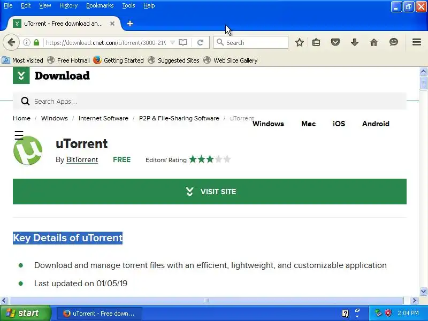This screenshot has width=428, height=321.
Task: Open Web Slice Gallery bookmark
Action: pyautogui.click(x=231, y=60)
